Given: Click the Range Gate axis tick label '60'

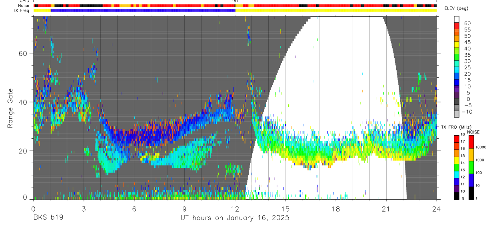Looking at the screenshot, I should click(22, 53).
